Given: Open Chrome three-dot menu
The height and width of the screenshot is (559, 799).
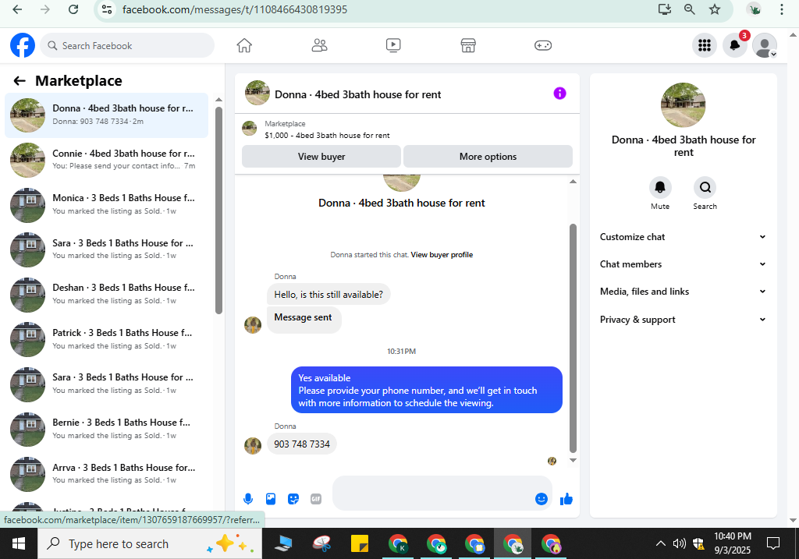Looking at the screenshot, I should 781,9.
